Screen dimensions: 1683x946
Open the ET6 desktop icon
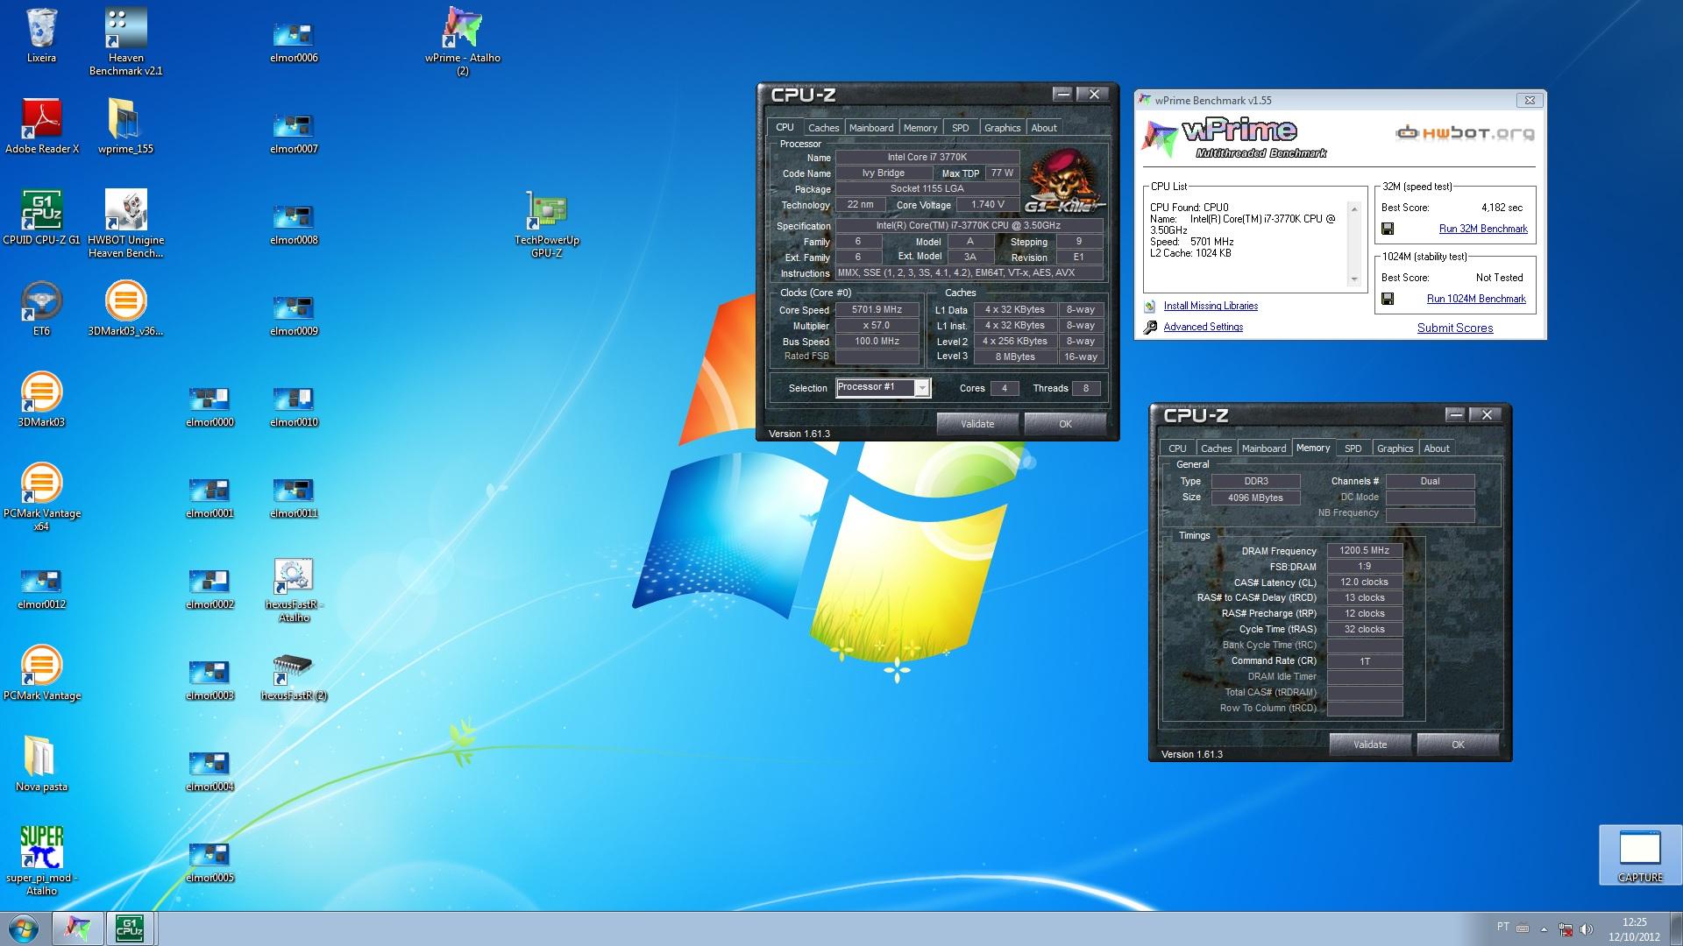tap(41, 308)
